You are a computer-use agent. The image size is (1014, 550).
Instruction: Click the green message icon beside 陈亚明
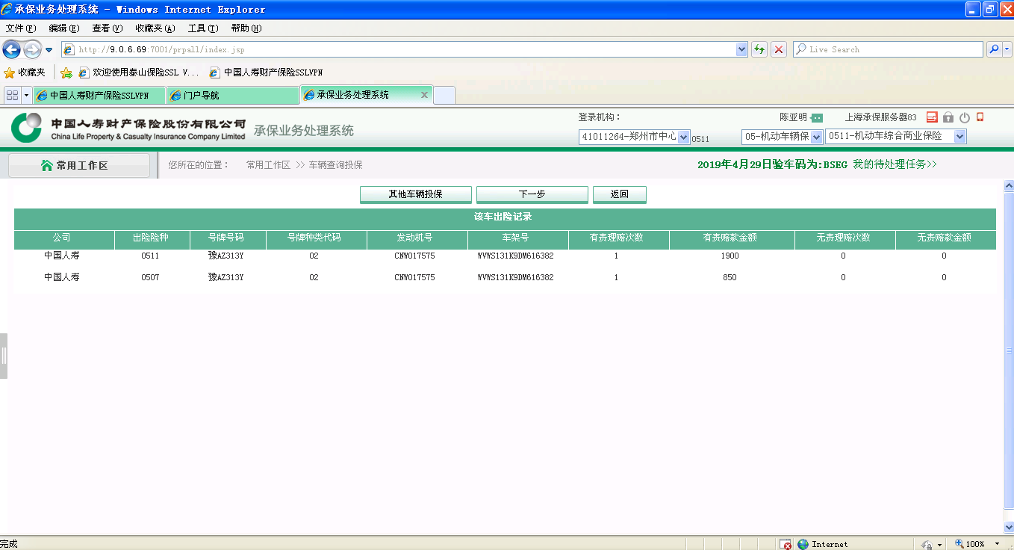coord(817,118)
